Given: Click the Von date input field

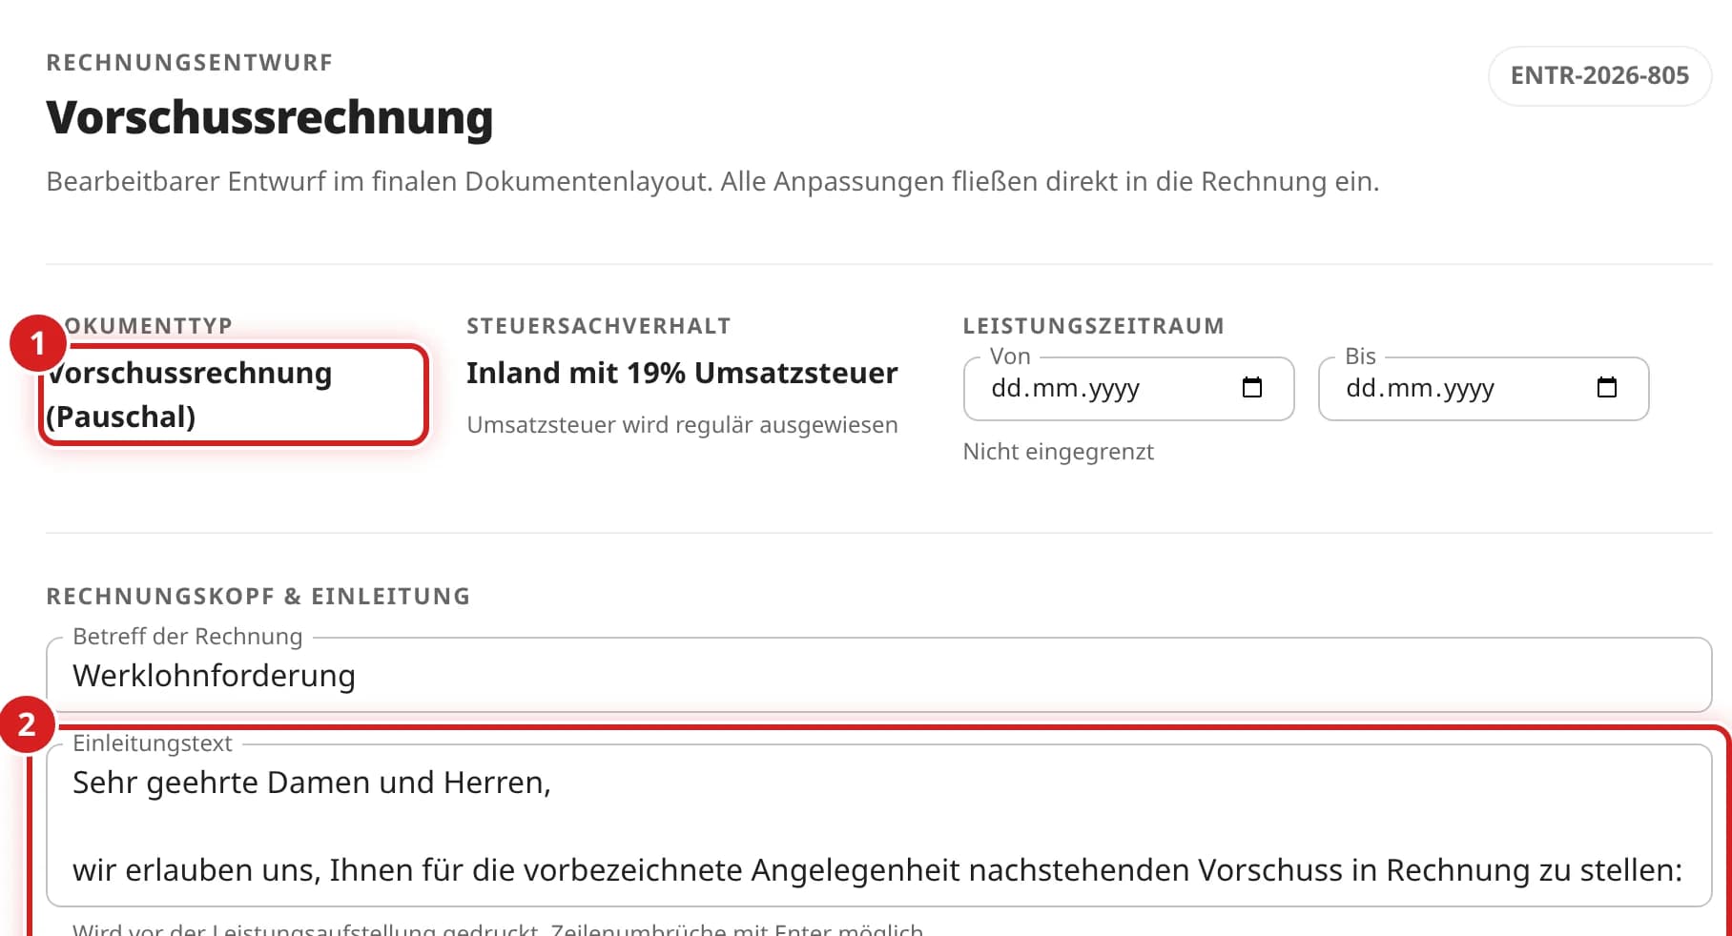Looking at the screenshot, I should click(x=1129, y=389).
